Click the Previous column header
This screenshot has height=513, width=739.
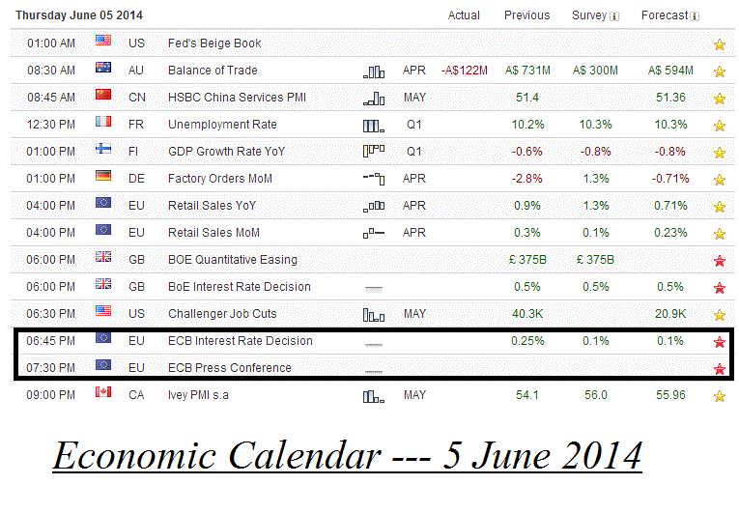[526, 15]
